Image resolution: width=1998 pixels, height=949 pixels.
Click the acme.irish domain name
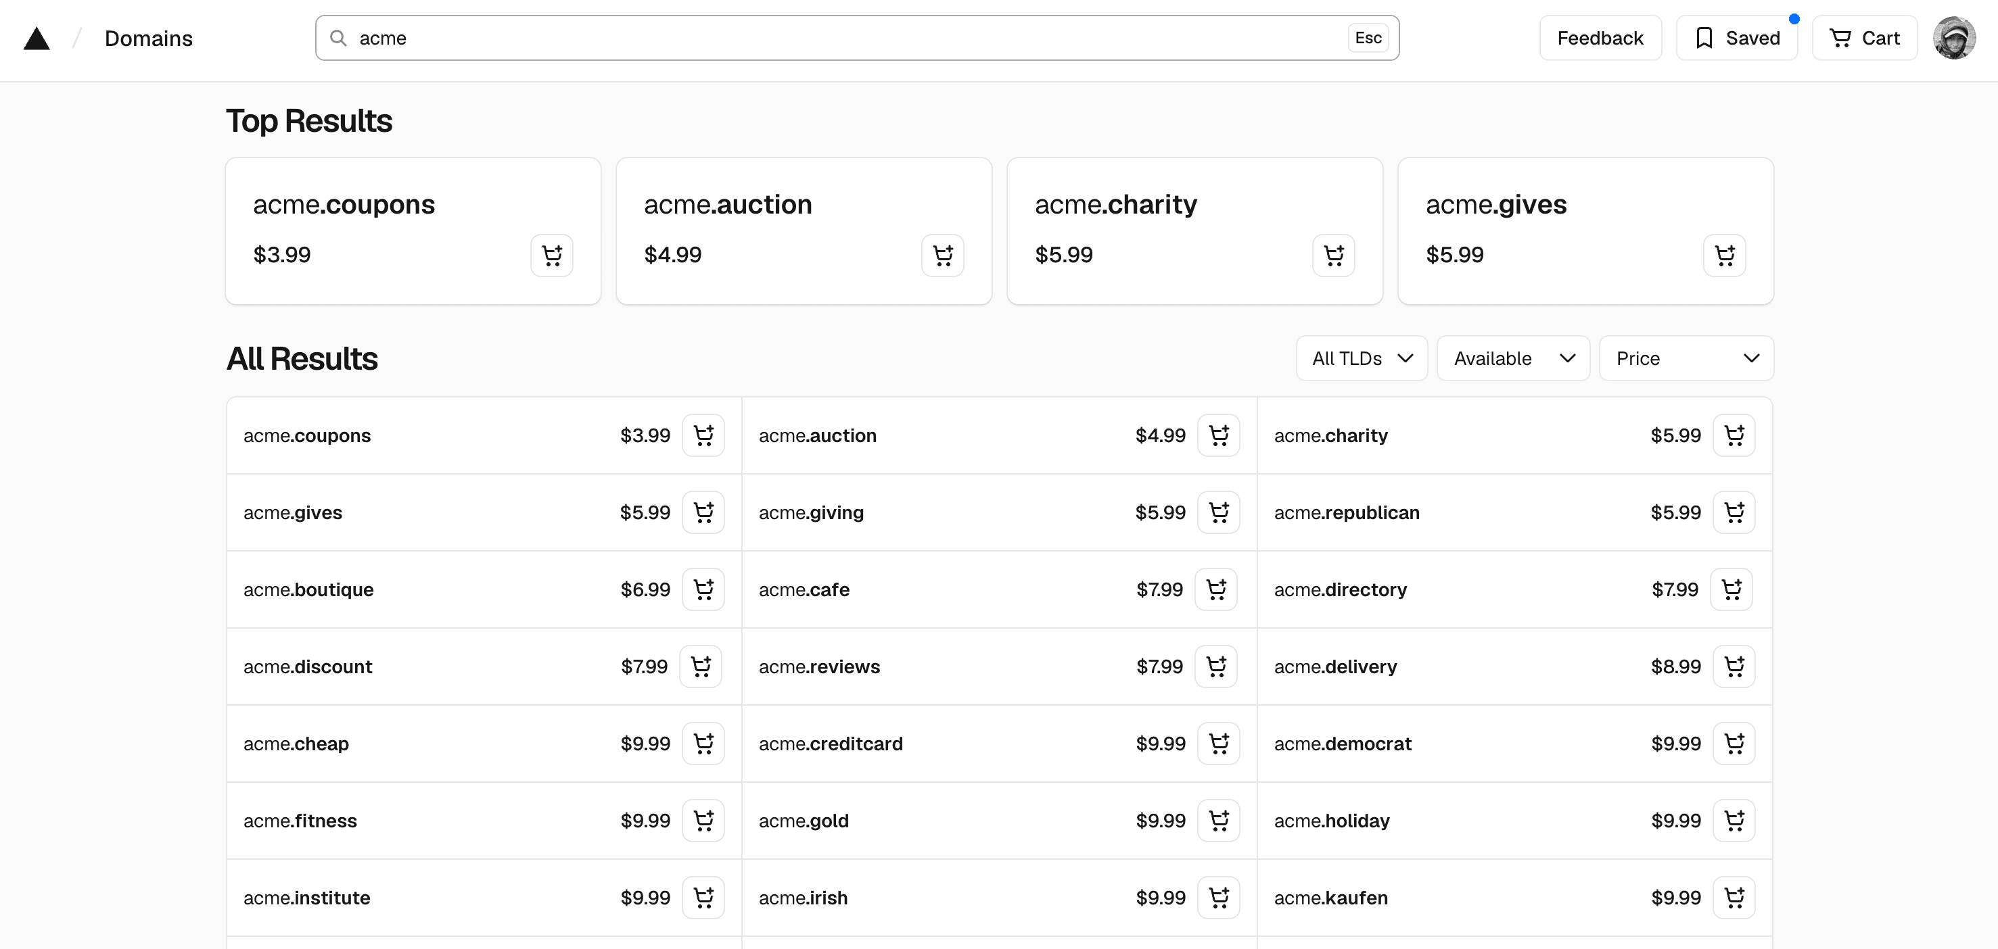tap(803, 897)
